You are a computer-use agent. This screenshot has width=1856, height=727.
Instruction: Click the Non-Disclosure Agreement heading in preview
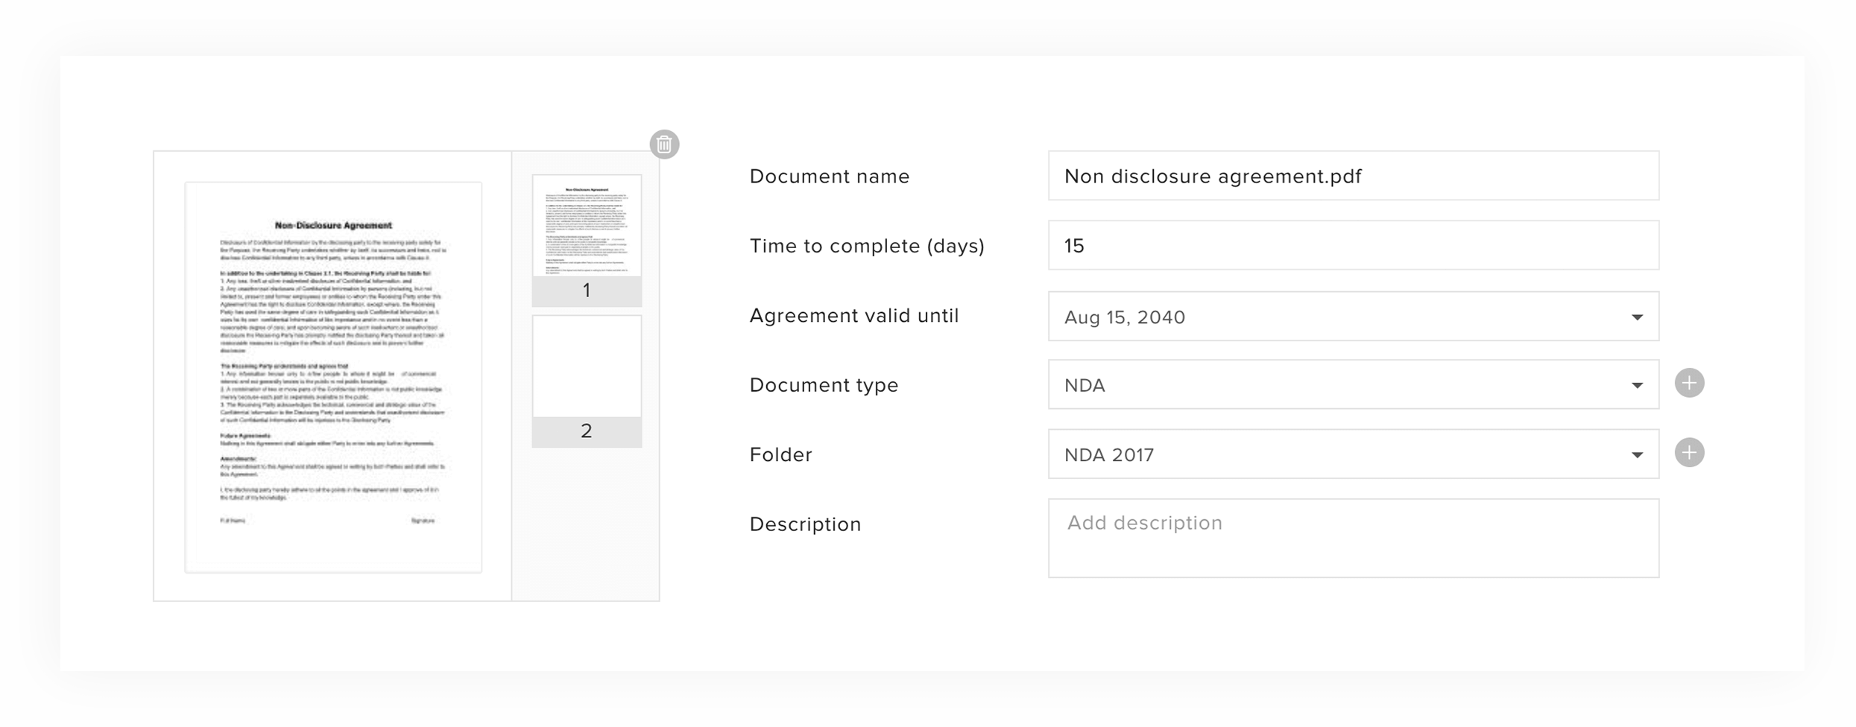[x=333, y=225]
